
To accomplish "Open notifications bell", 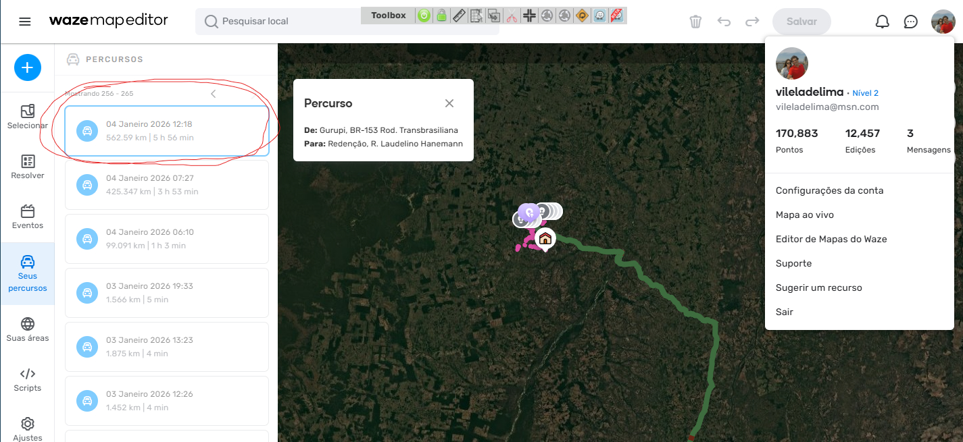I will 882,22.
